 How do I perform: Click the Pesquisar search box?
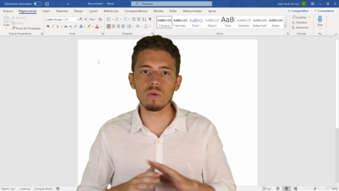point(172,4)
